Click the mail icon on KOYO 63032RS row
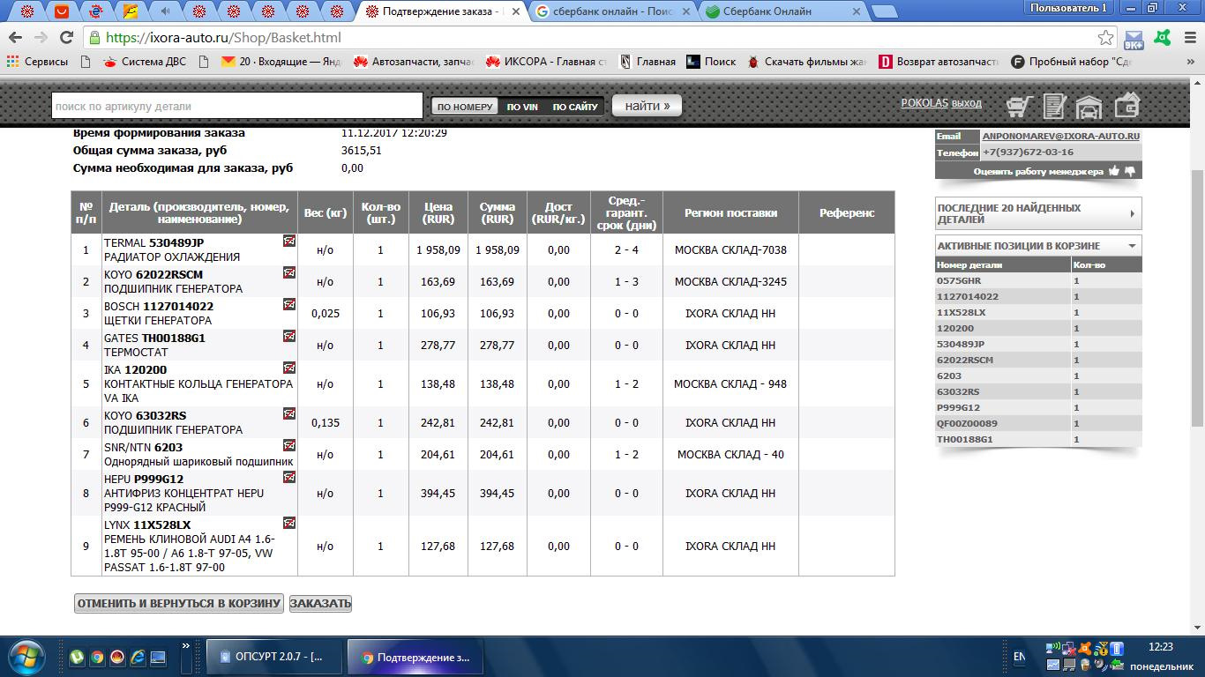 click(288, 413)
